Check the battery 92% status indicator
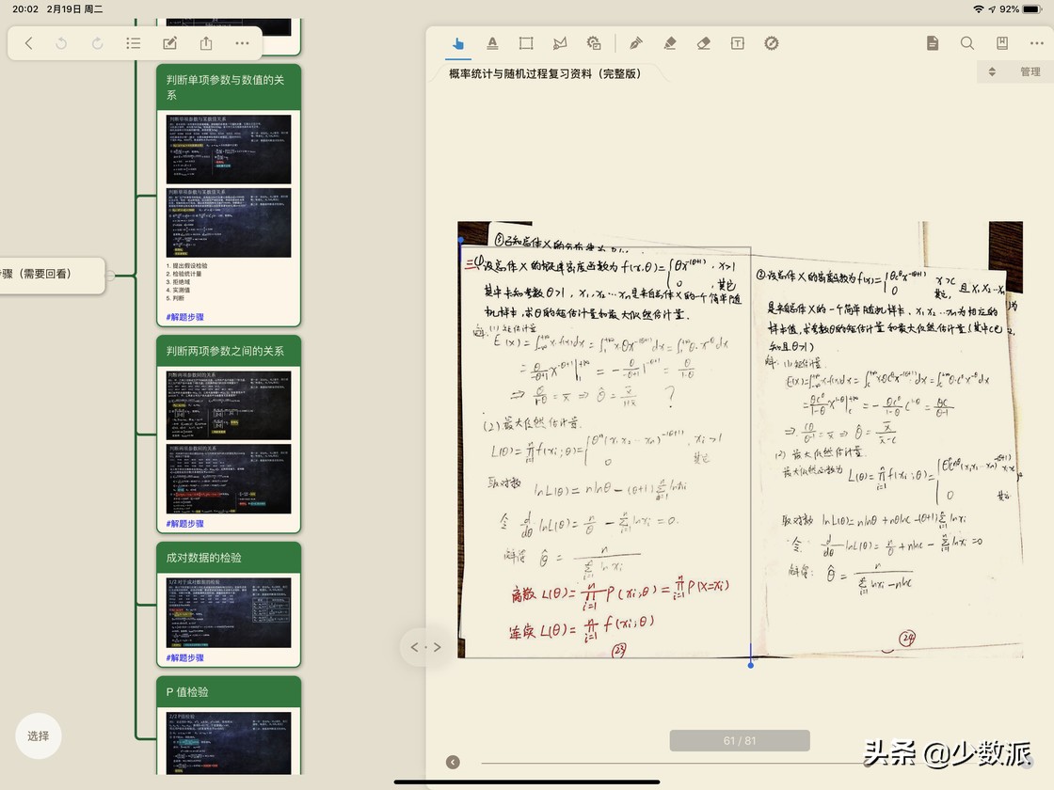 (x=1020, y=9)
